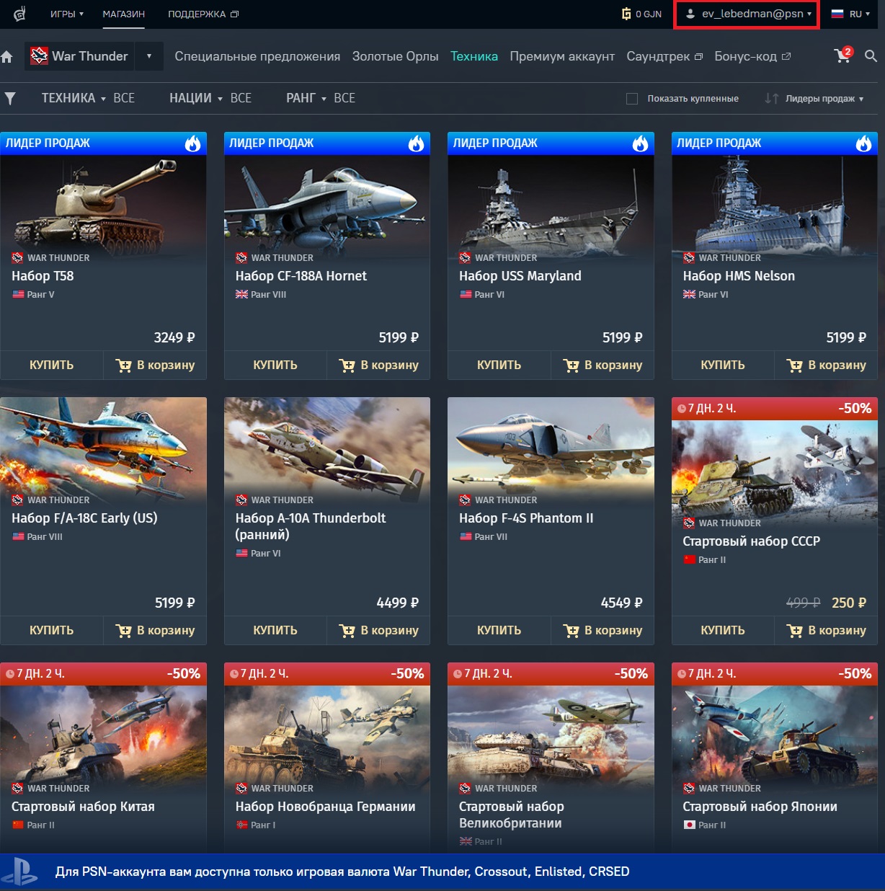The width and height of the screenshot is (885, 891).
Task: Go to store home icon
Action: pyautogui.click(x=7, y=57)
